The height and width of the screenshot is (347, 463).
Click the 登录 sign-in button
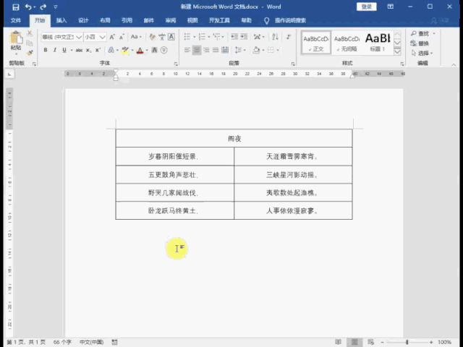[x=367, y=7]
